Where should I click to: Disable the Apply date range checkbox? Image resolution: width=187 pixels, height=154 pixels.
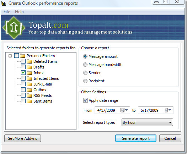(85, 100)
